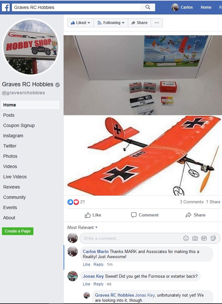222x304 pixels.
Task: Click the search magnifier icon
Action: coord(148,7)
